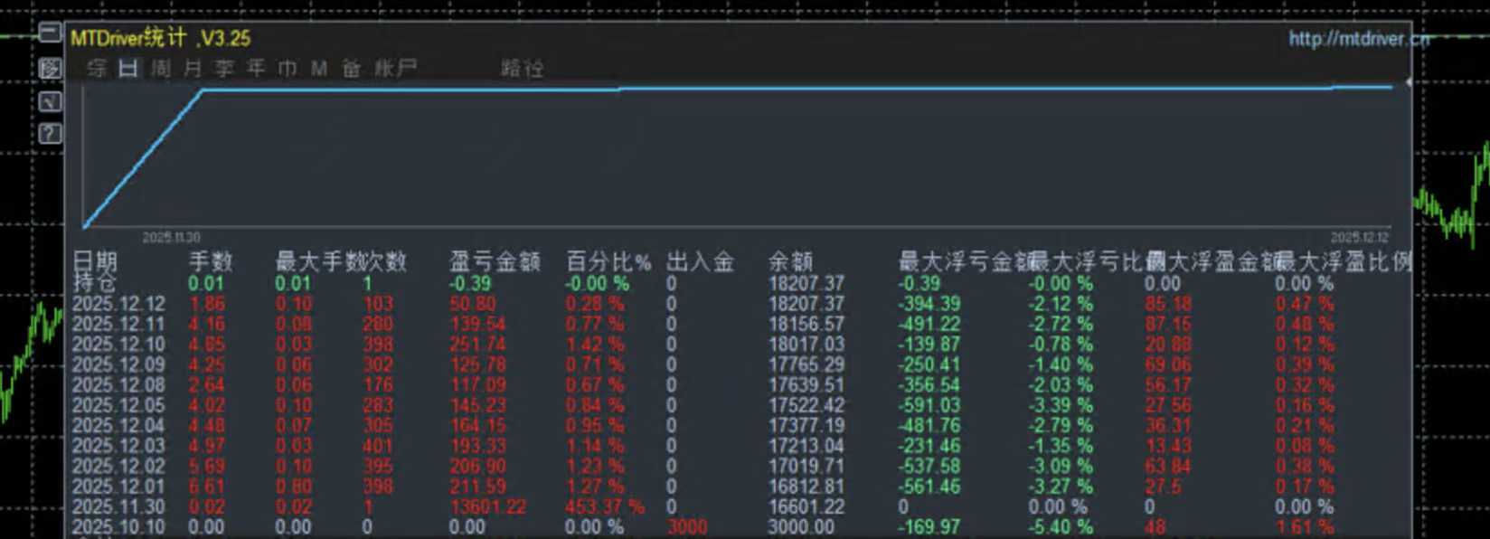1490x539 pixels.
Task: Click the -394.39 floating loss value
Action: (x=929, y=304)
